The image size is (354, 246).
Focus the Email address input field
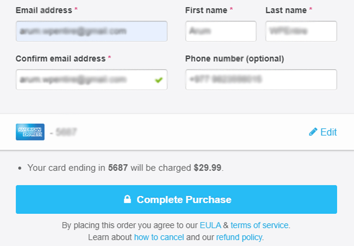pyautogui.click(x=91, y=31)
